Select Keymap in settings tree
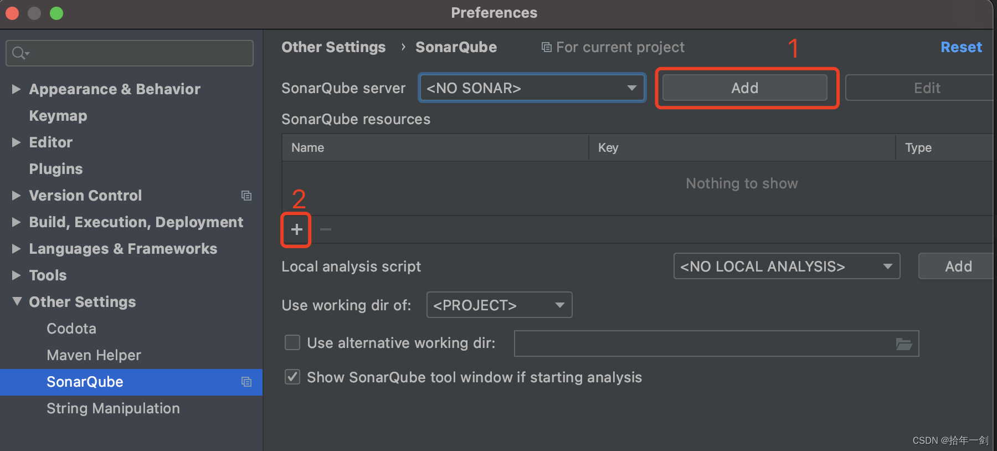 pos(58,116)
